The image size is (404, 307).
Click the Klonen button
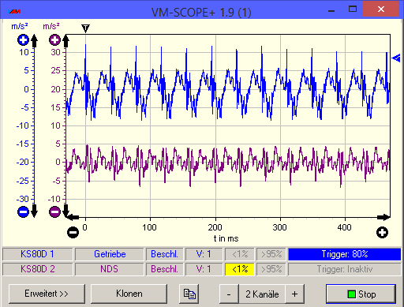(x=129, y=294)
